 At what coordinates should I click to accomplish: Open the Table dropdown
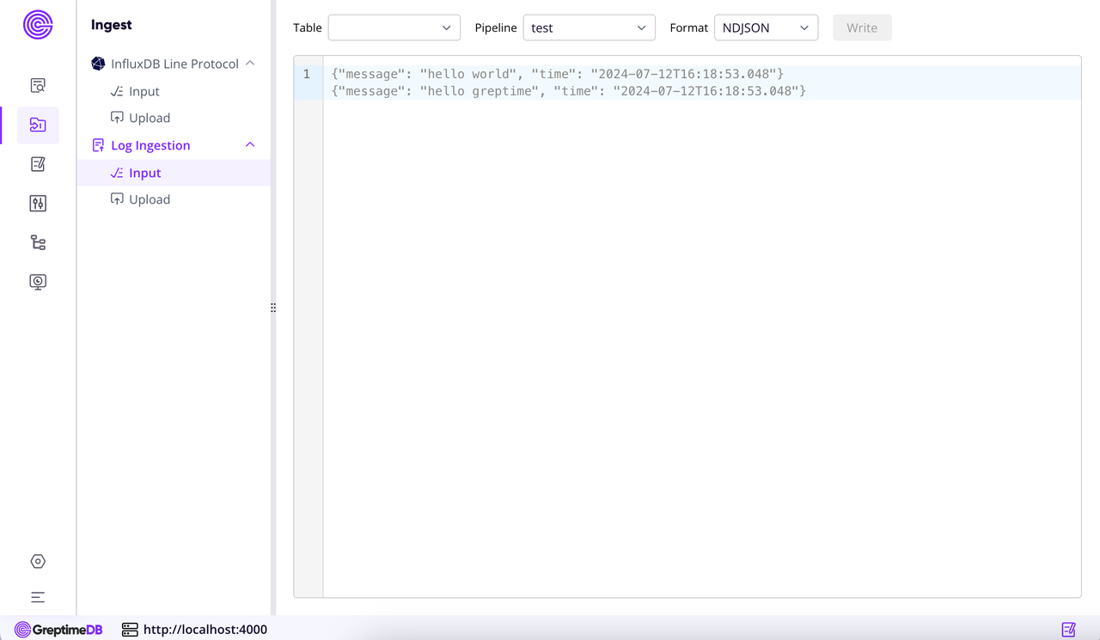(x=394, y=27)
